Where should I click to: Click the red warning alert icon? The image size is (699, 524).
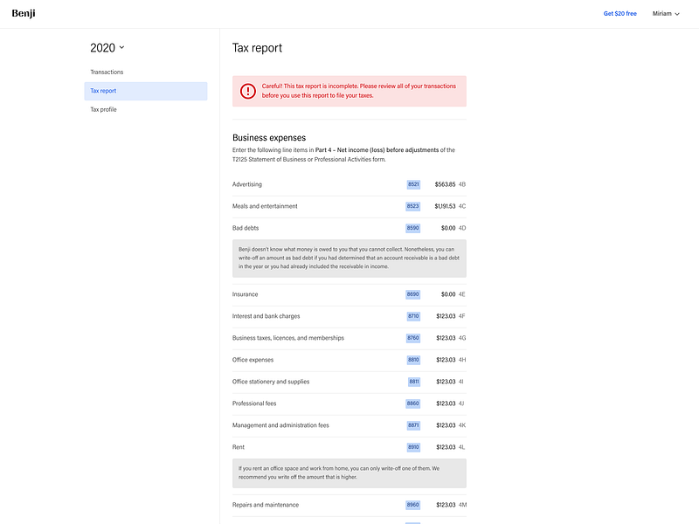[248, 91]
